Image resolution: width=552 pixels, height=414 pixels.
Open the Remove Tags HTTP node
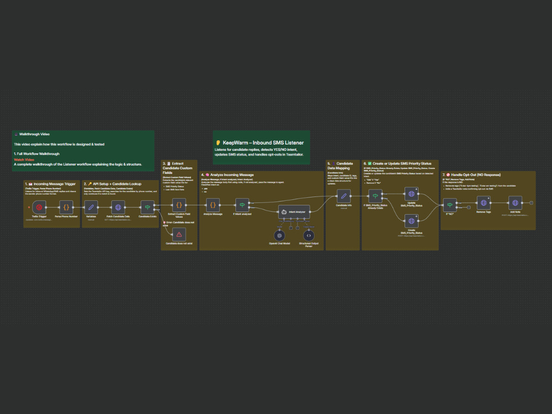pyautogui.click(x=484, y=203)
